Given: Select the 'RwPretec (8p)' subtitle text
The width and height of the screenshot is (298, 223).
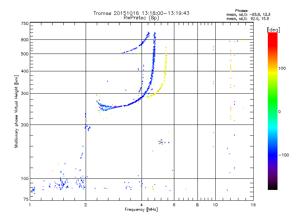Looking at the screenshot, I should 141,18.
